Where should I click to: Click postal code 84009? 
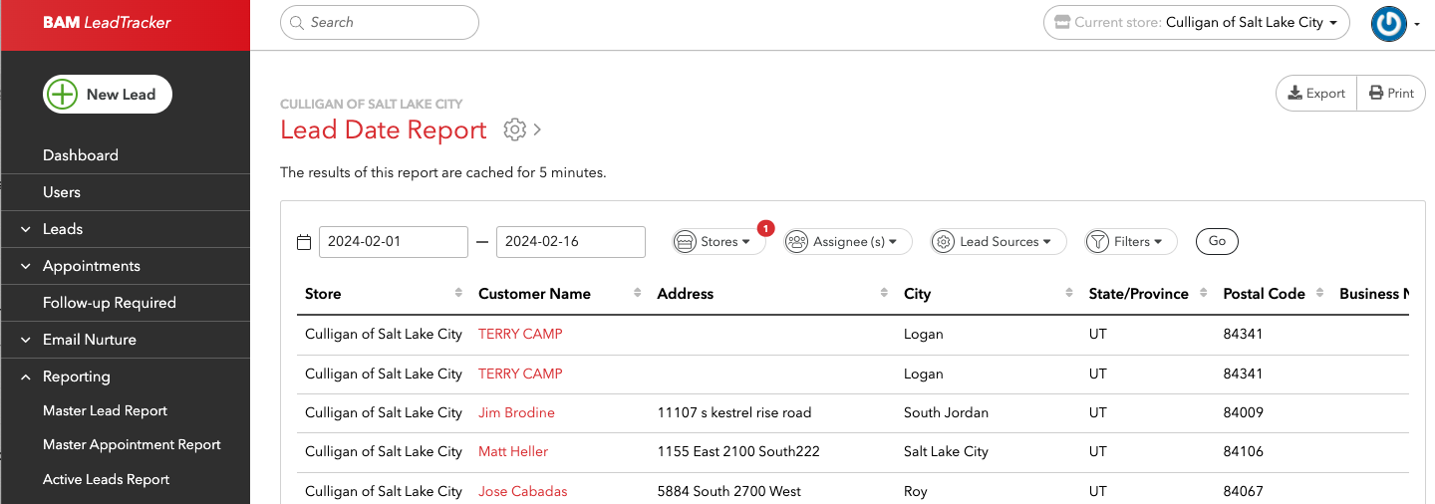click(x=1244, y=412)
